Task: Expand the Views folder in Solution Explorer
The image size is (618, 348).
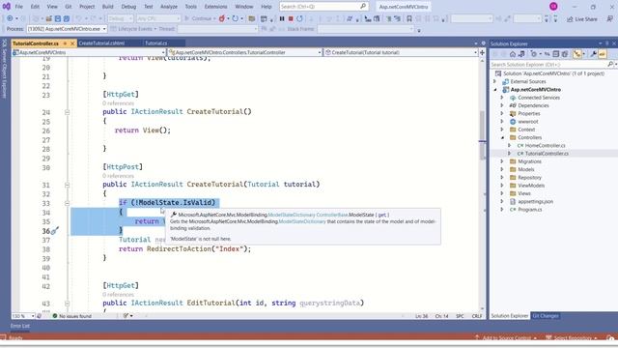Action: pos(502,193)
